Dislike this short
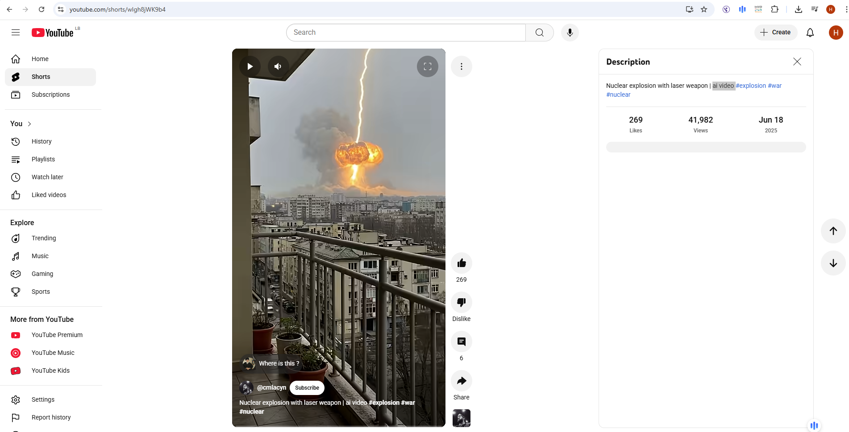 click(462, 302)
